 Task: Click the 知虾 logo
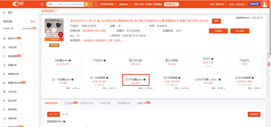pyautogui.click(x=18, y=4)
